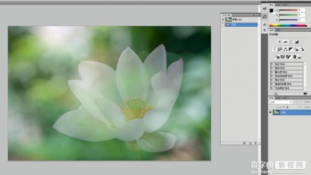The image size is (311, 175).
Task: Select the 调整 (Adjustments) tab
Action: coord(272,30)
